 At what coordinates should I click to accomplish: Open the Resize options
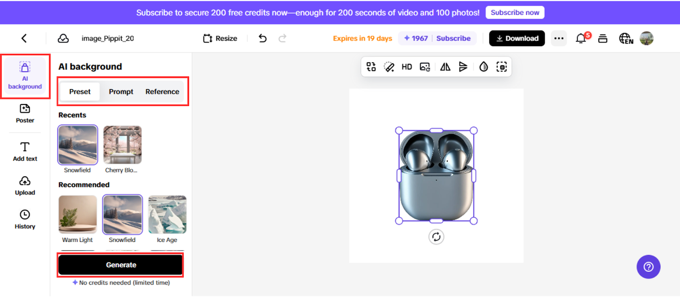coord(220,38)
